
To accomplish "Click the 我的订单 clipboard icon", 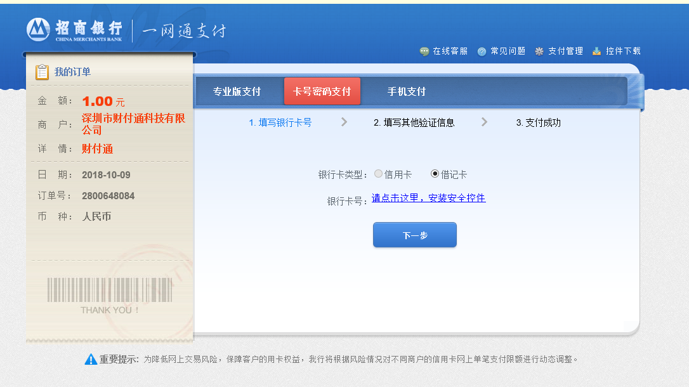I will [x=42, y=72].
